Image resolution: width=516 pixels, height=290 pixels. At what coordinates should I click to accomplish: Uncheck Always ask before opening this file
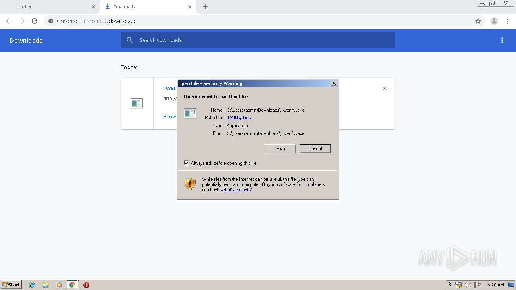click(x=186, y=163)
